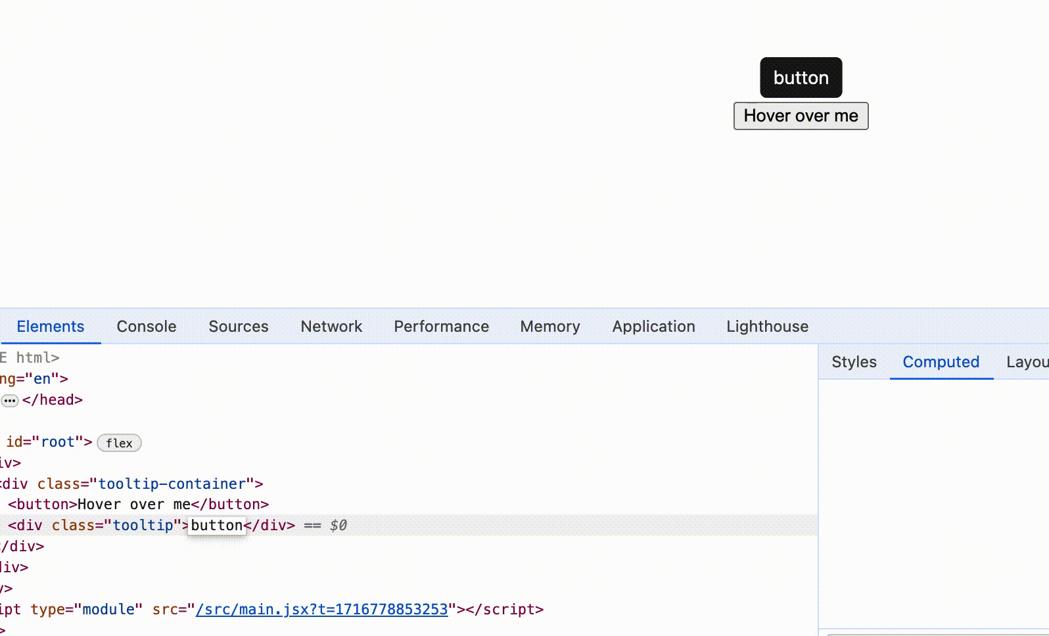The height and width of the screenshot is (636, 1049).
Task: Select the Elements tab
Action: 51,327
